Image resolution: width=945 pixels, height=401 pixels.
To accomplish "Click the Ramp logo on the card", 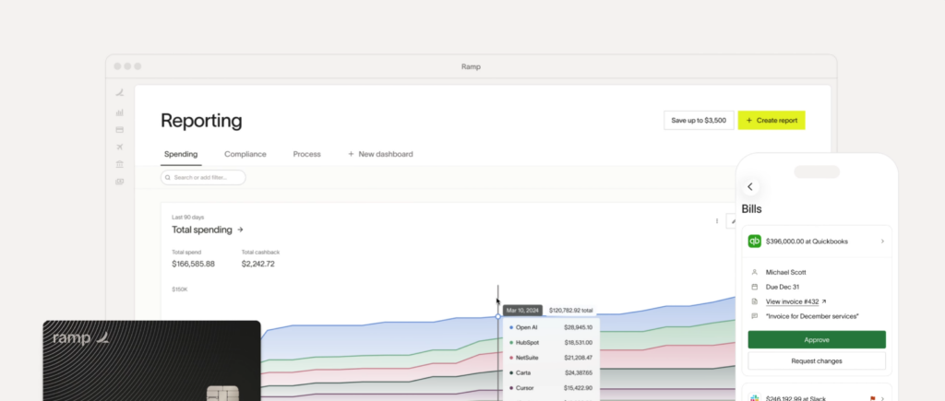I will coord(103,337).
